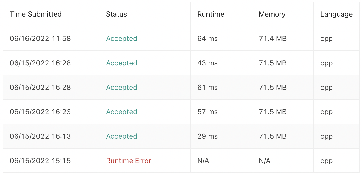Open the Accepted submission with 61 ms runtime

click(122, 88)
